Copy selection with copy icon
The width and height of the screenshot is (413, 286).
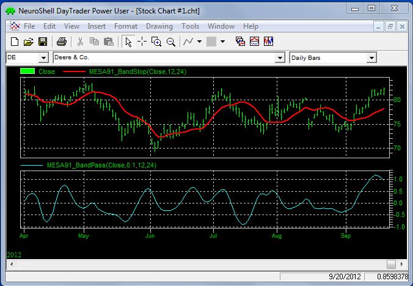tap(94, 42)
